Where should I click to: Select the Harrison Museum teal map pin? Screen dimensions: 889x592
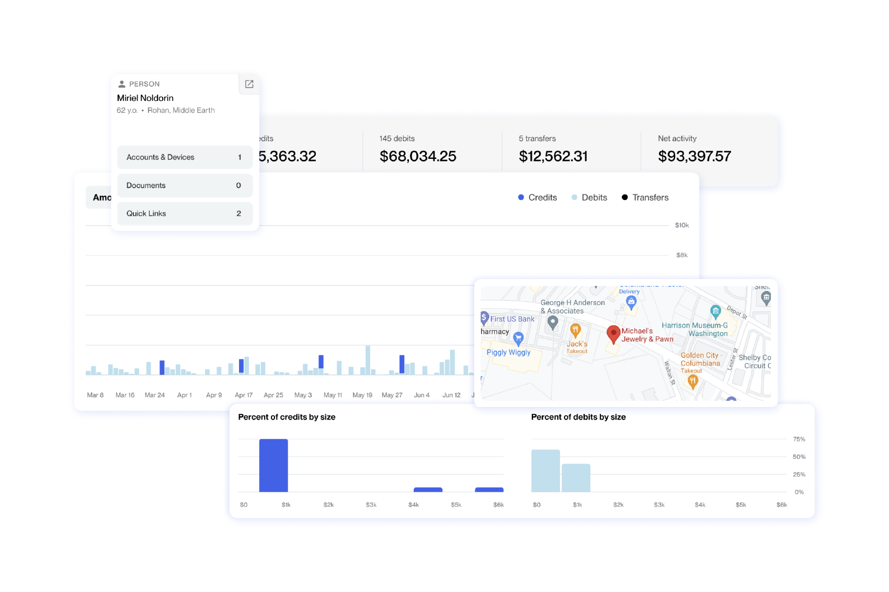tap(715, 311)
